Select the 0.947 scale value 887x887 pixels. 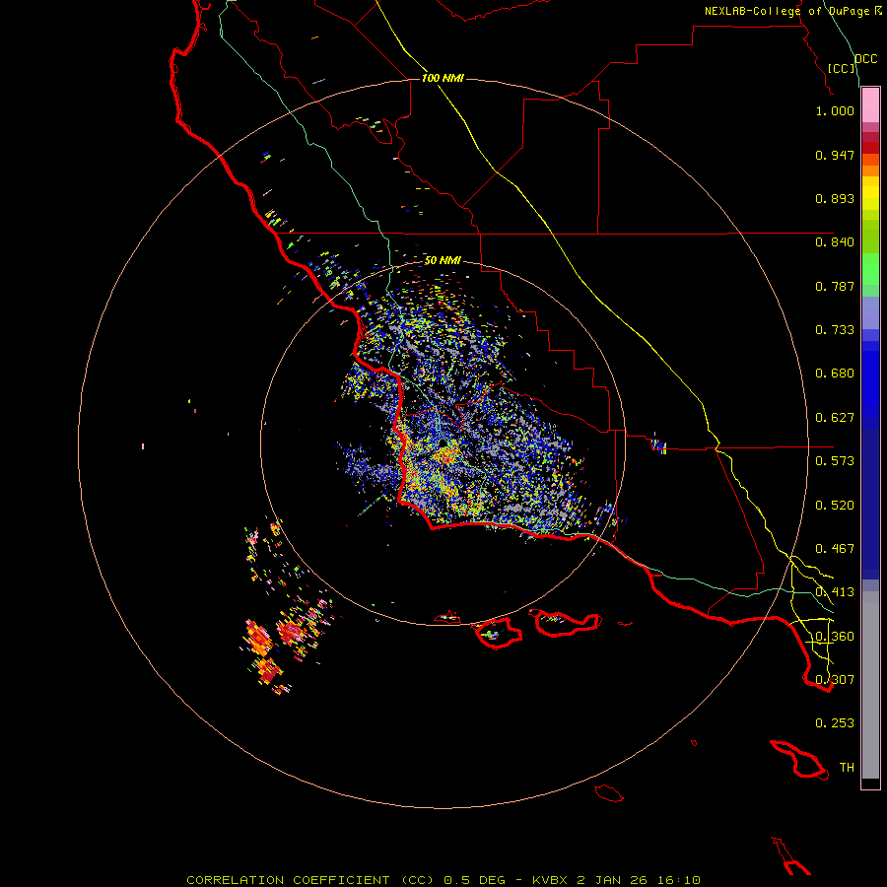tap(835, 155)
